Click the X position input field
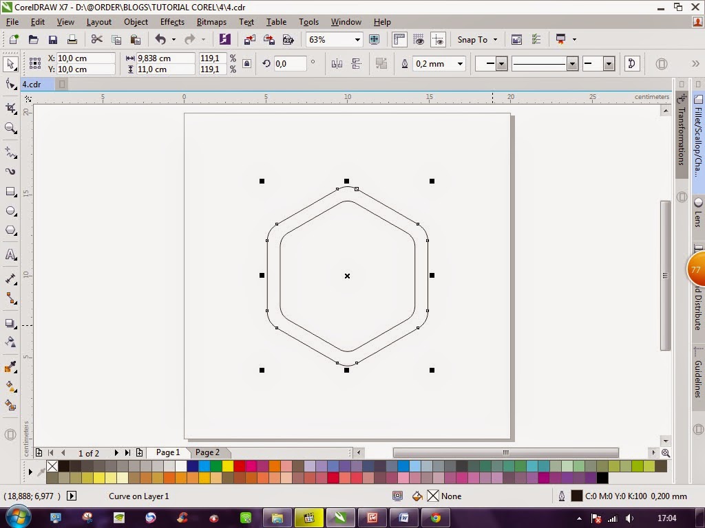 (x=85, y=58)
